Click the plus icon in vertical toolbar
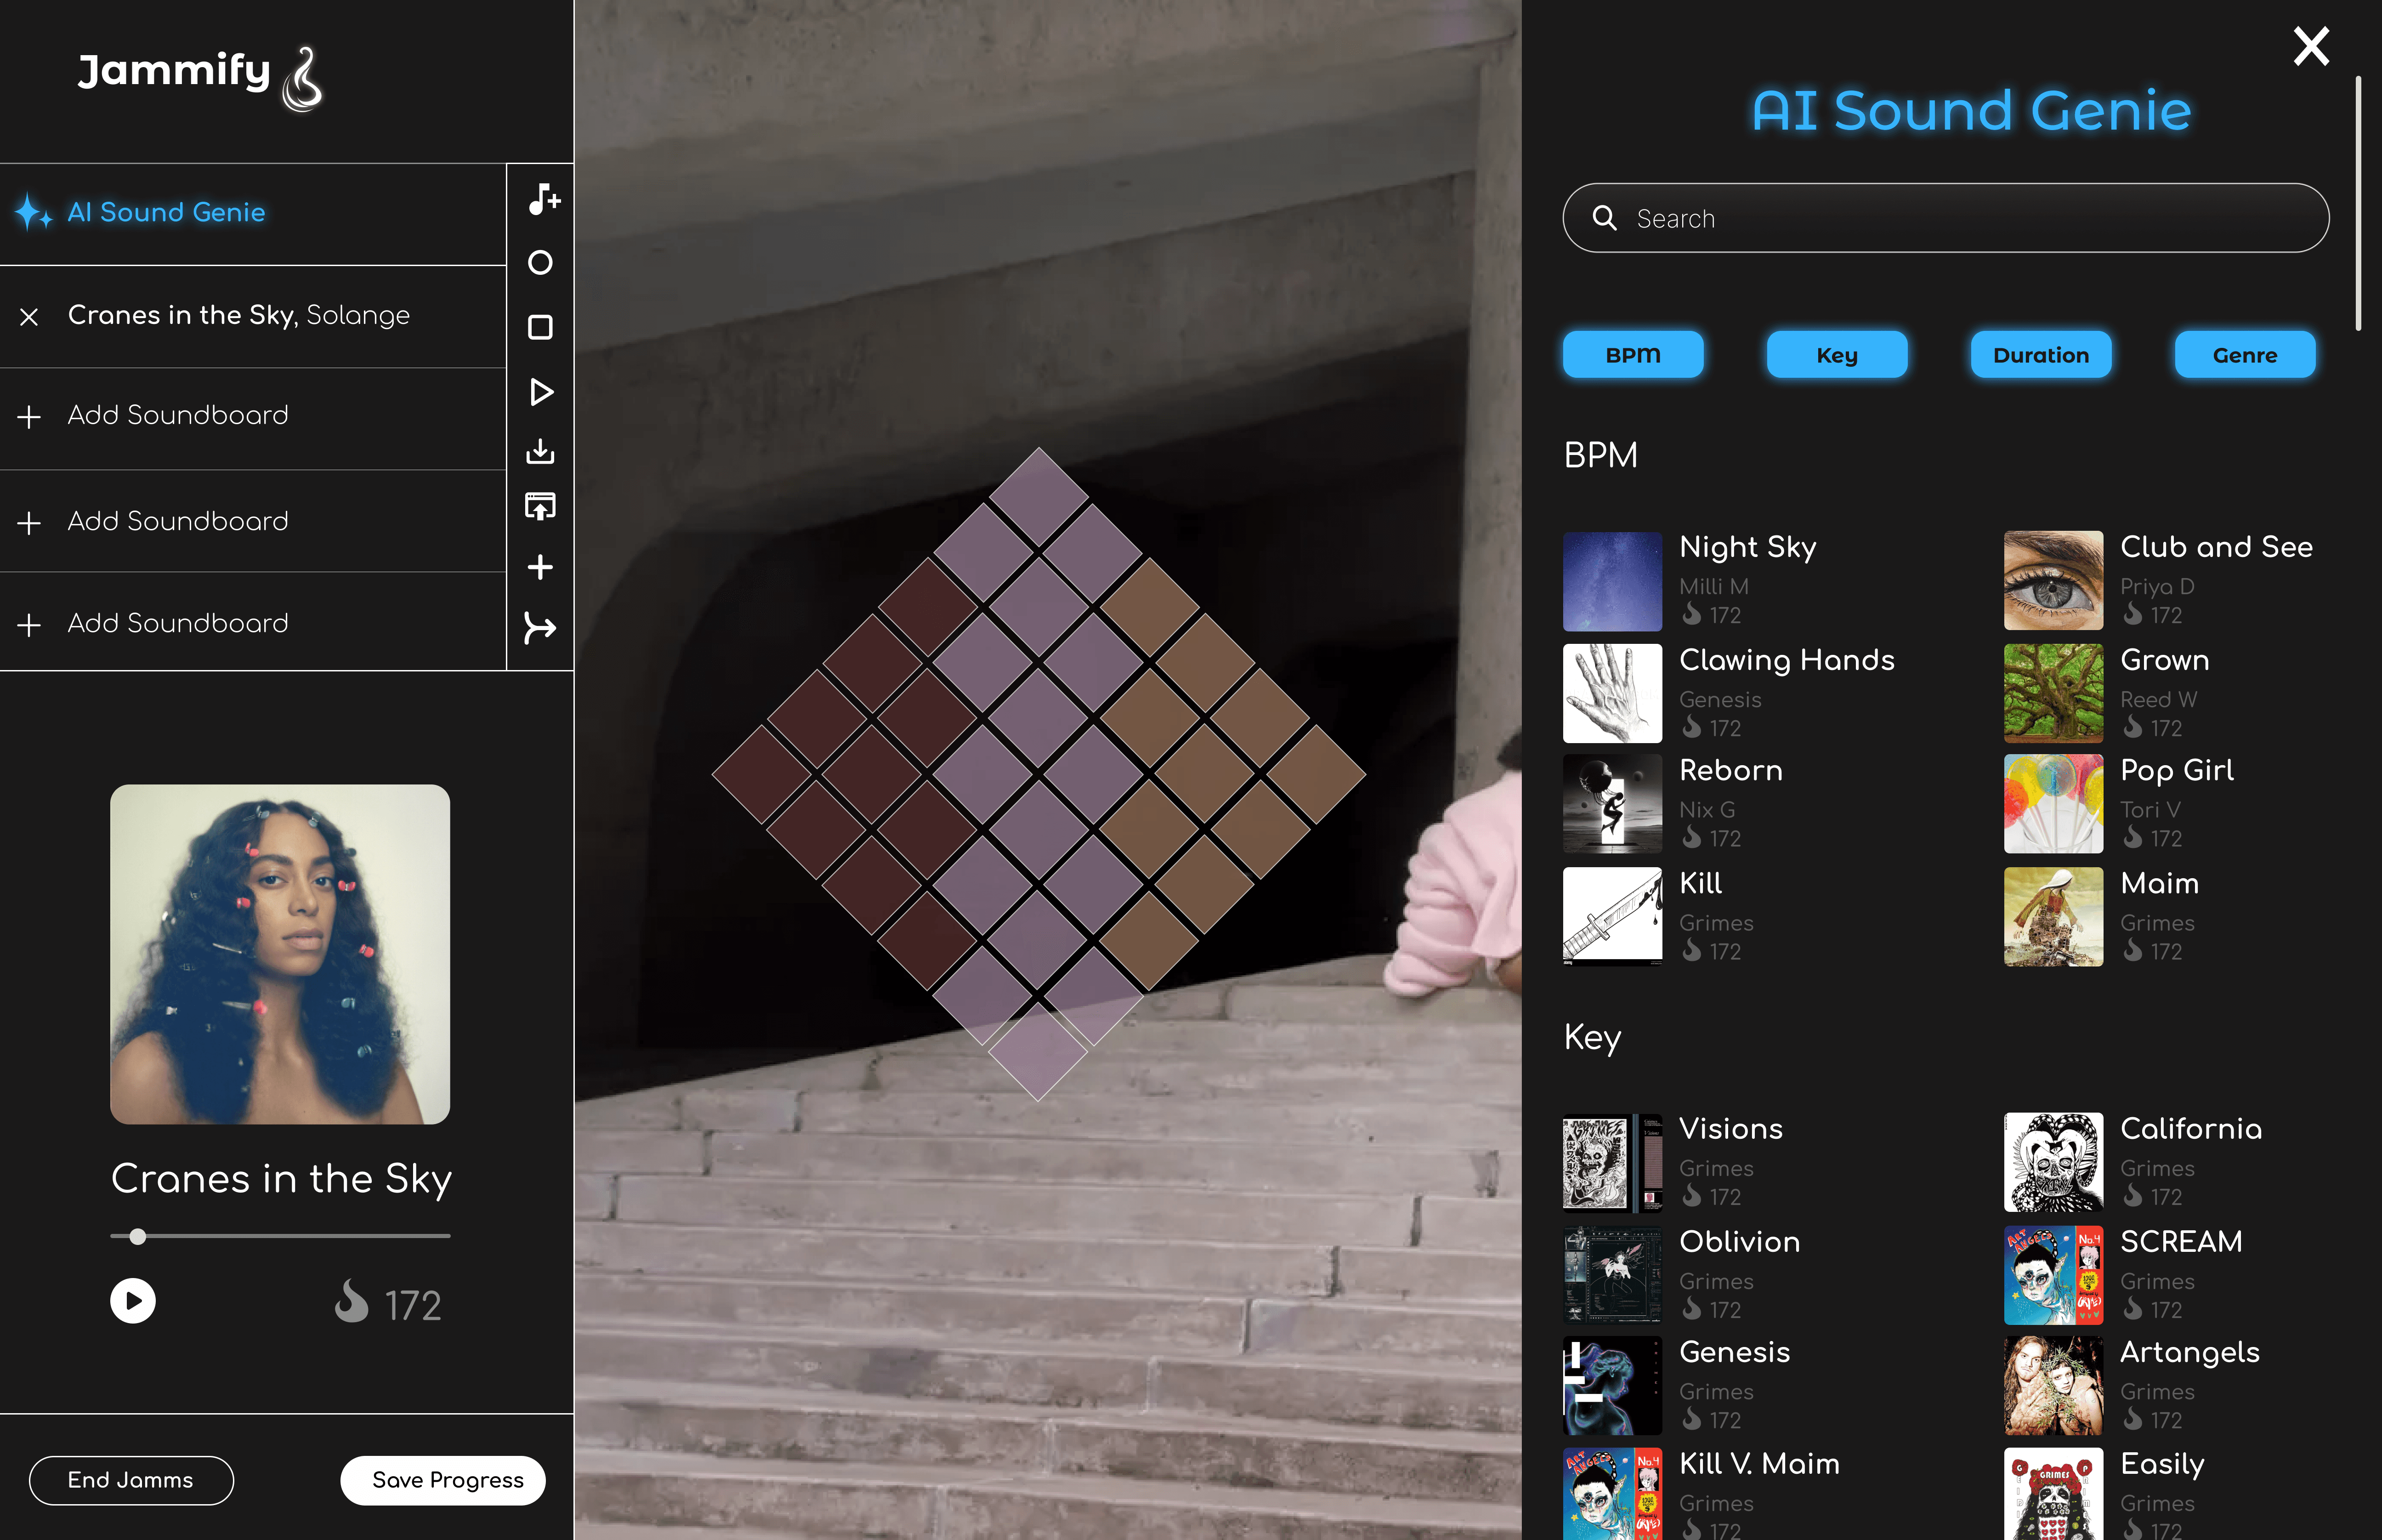The image size is (2382, 1540). 540,567
